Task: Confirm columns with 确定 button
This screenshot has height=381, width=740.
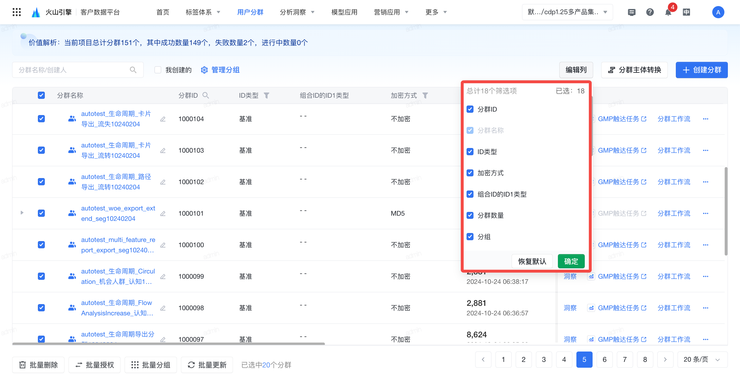Action: pyautogui.click(x=571, y=261)
